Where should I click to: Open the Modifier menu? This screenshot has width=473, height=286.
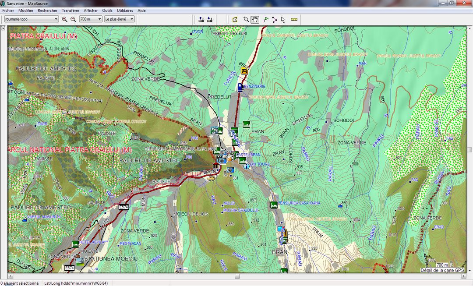coord(26,10)
